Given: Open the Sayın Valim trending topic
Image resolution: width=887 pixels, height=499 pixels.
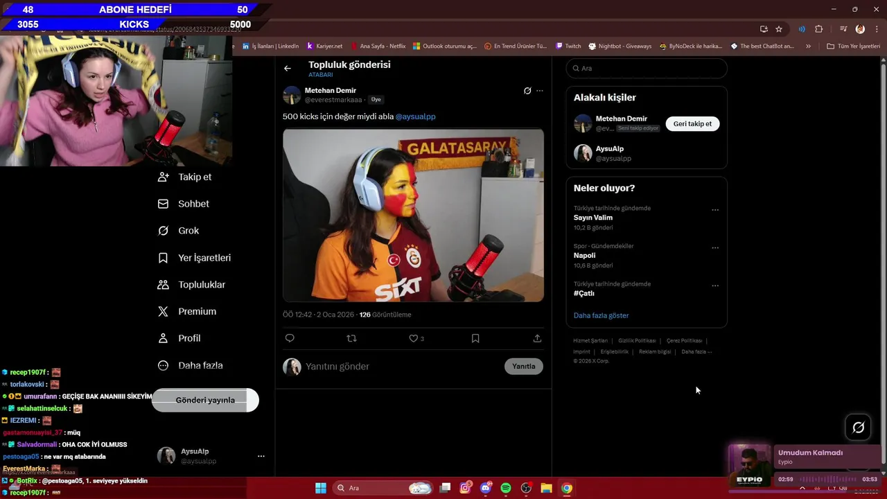Looking at the screenshot, I should (593, 218).
